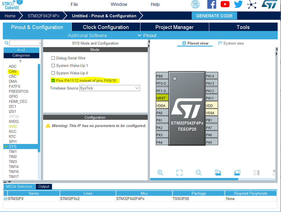Collapse the categories list arrows
Image resolution: width=281 pixels, height=212 pixels.
point(21,61)
